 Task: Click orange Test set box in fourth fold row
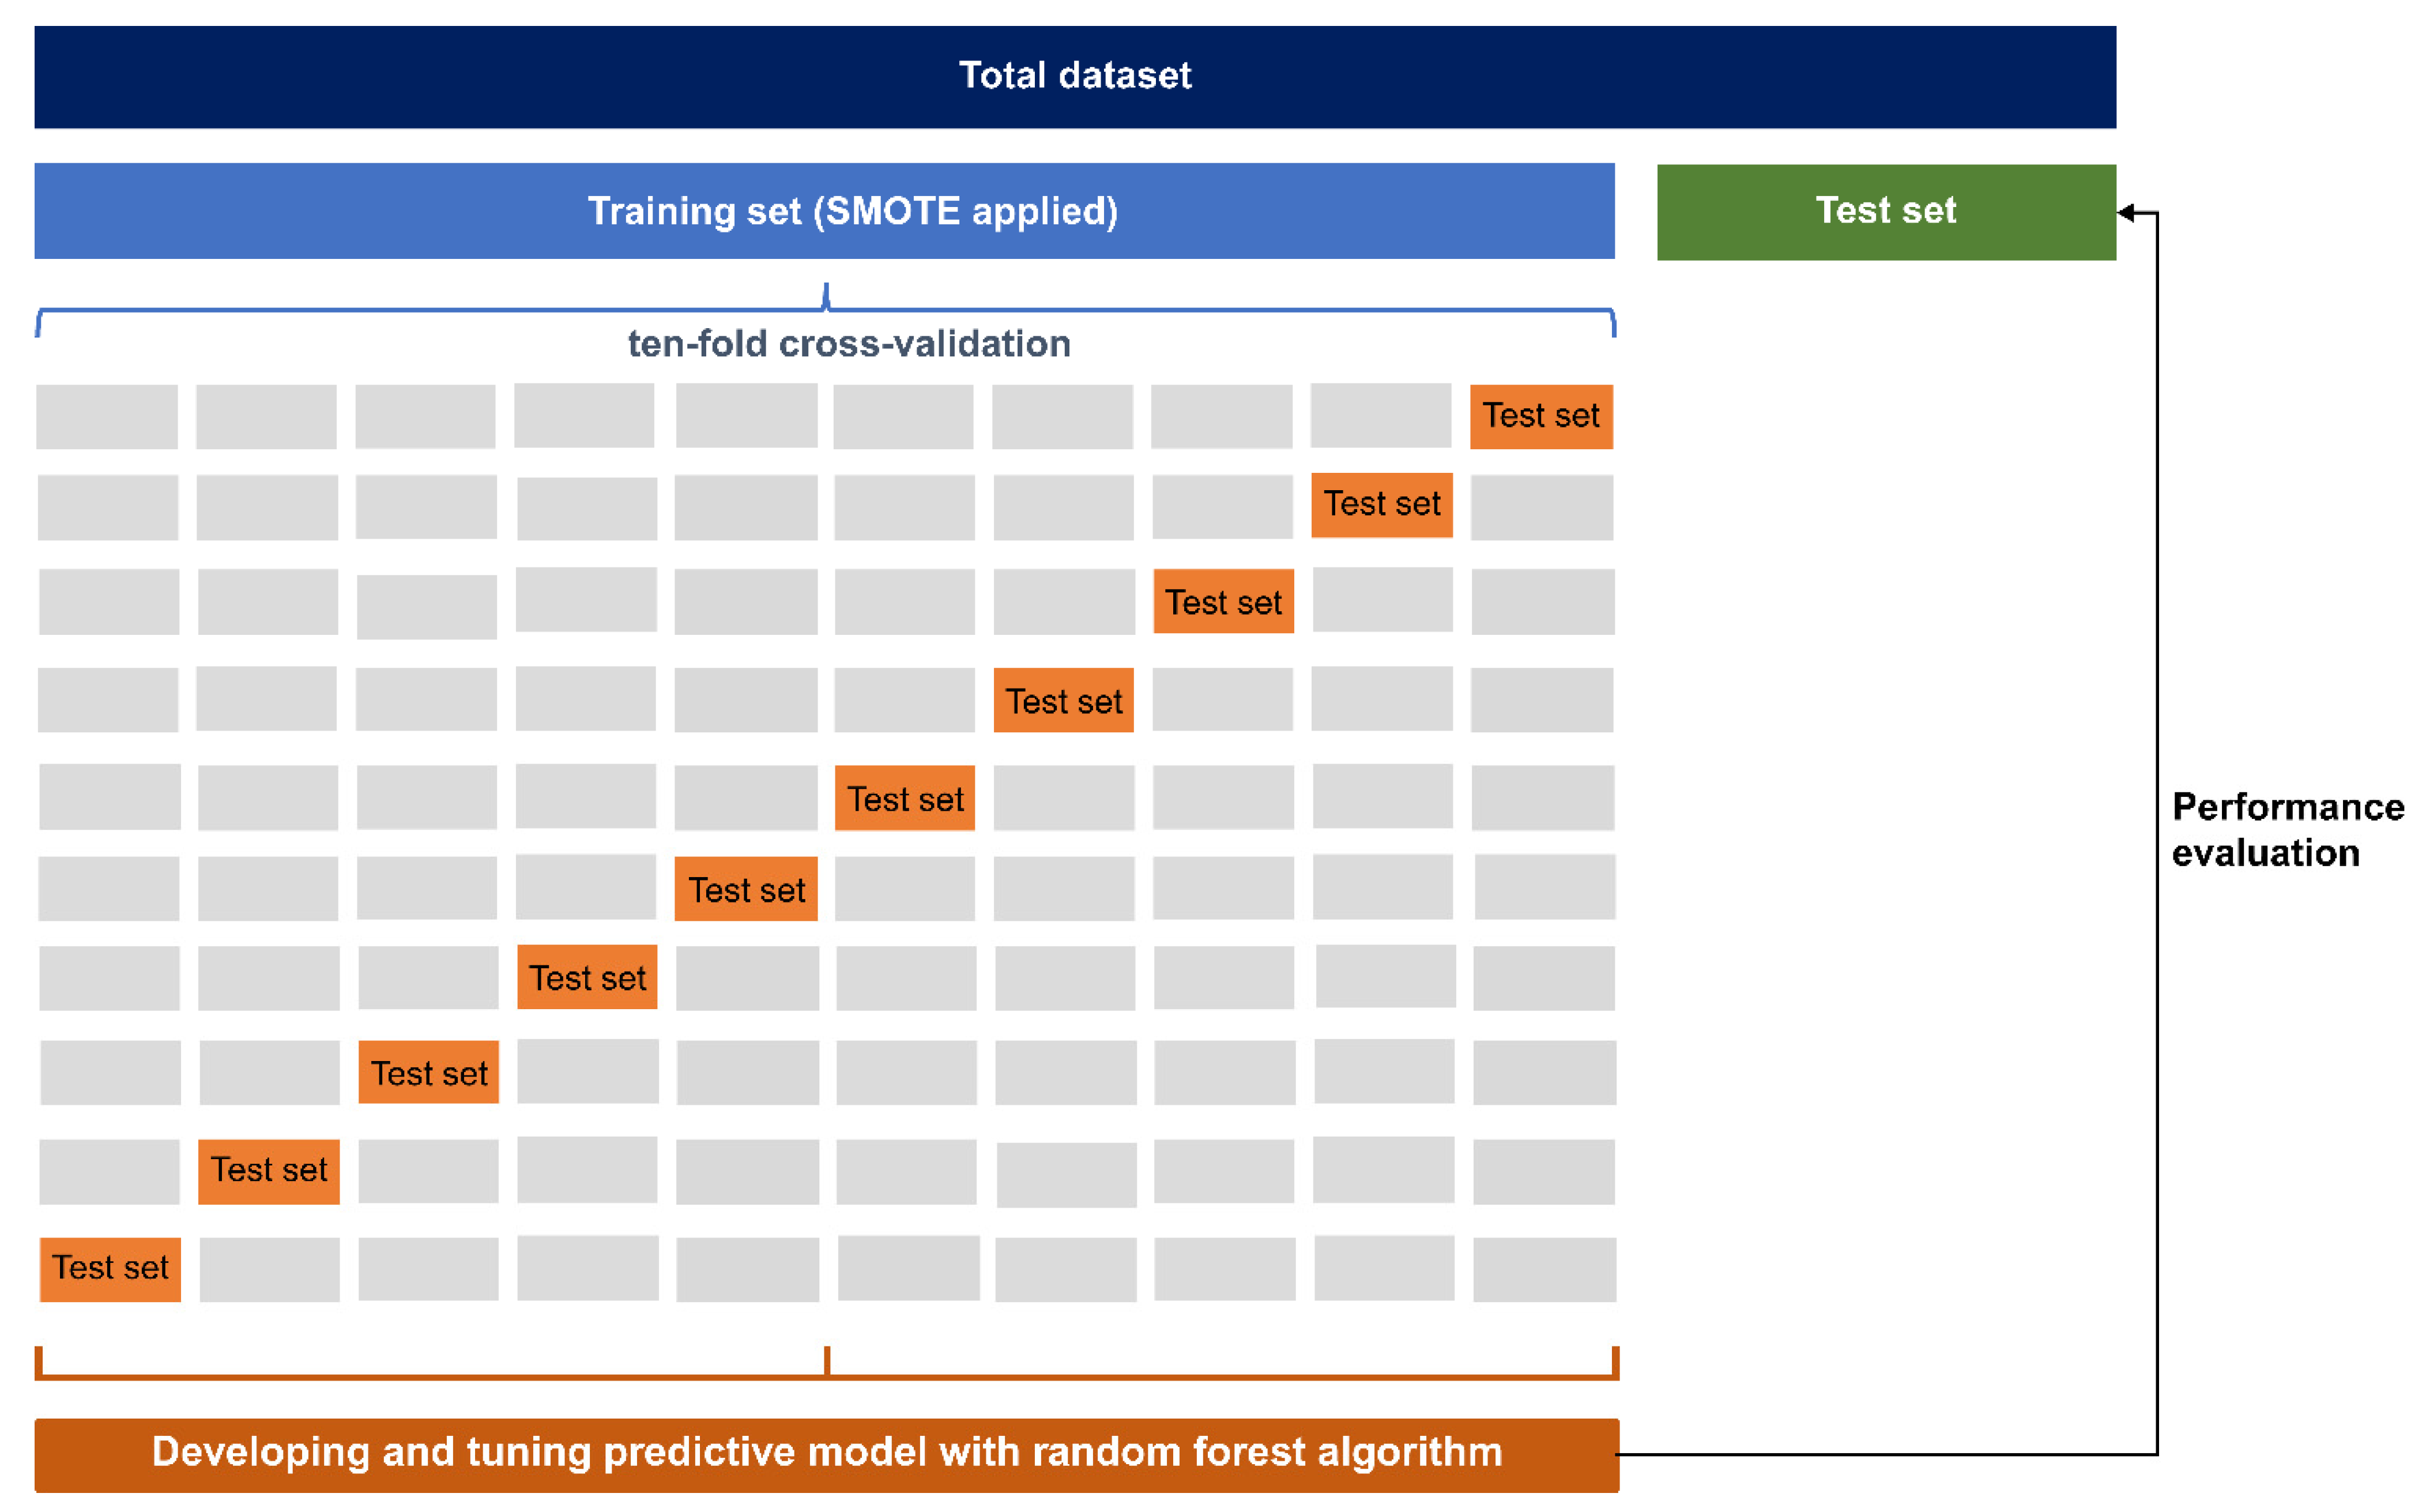1064,701
